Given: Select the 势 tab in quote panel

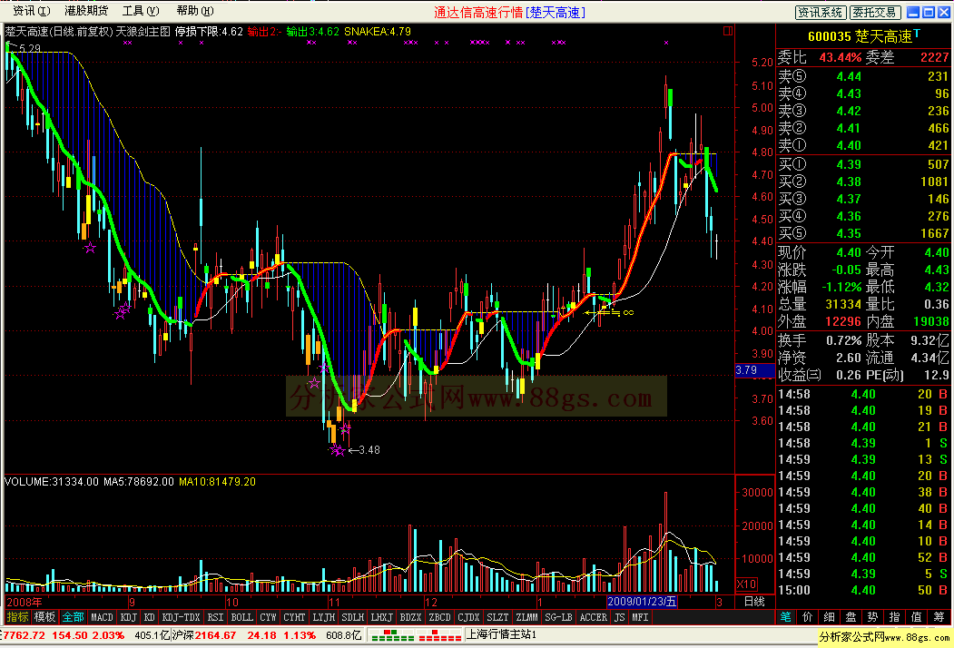Looking at the screenshot, I should click(x=873, y=617).
